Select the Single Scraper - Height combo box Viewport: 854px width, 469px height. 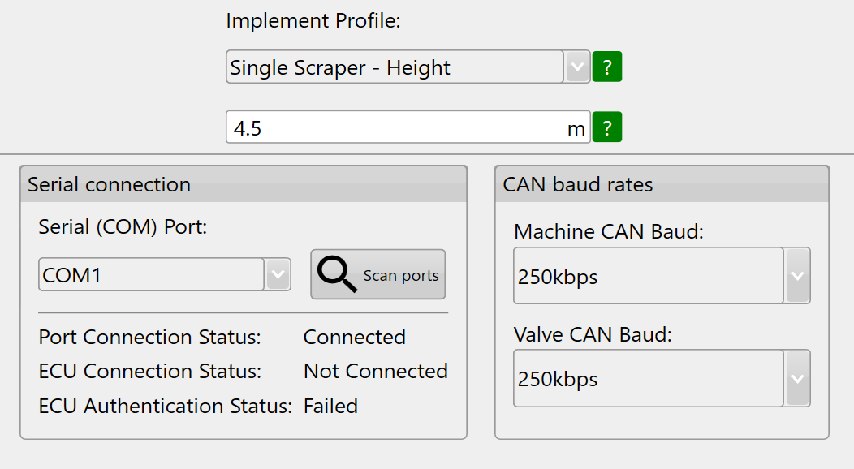tap(408, 67)
